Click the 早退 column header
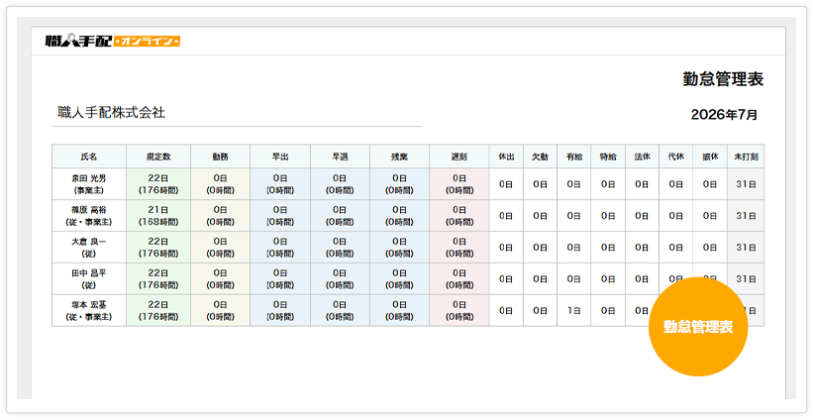814x420 pixels. pyautogui.click(x=340, y=157)
